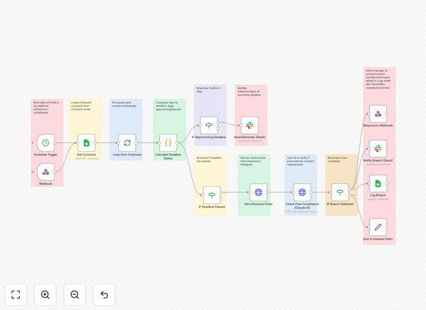Zoom out of the canvas
Image resolution: width=426 pixels, height=310 pixels.
(74, 295)
